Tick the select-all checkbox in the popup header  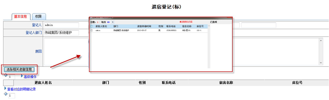[92, 26]
